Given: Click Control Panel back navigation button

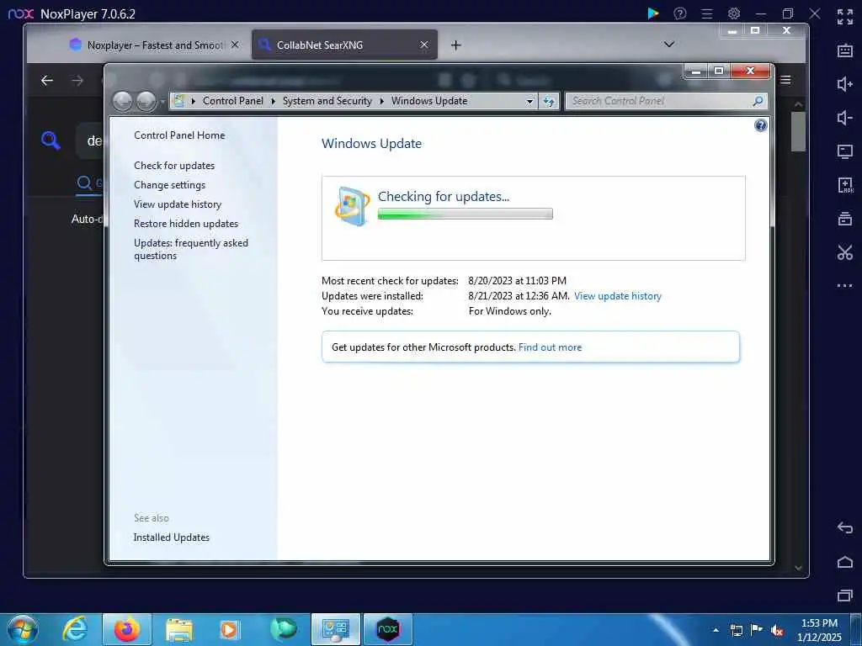Looking at the screenshot, I should point(123,101).
